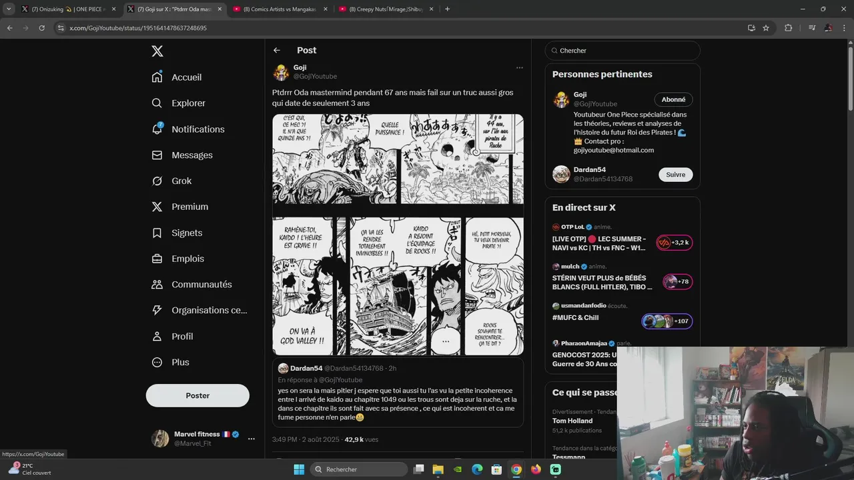Open Grok from the sidebar
The width and height of the screenshot is (854, 480).
tap(171, 181)
